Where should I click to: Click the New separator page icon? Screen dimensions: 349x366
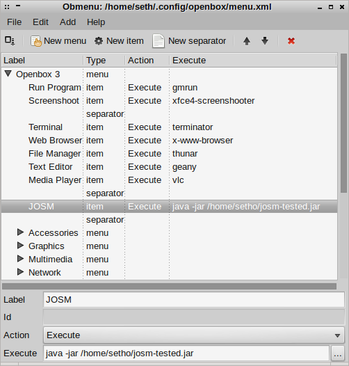point(159,41)
